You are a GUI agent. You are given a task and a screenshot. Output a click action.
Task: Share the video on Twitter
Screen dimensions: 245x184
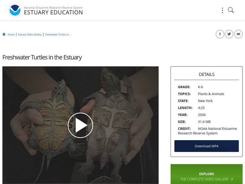[229, 34]
